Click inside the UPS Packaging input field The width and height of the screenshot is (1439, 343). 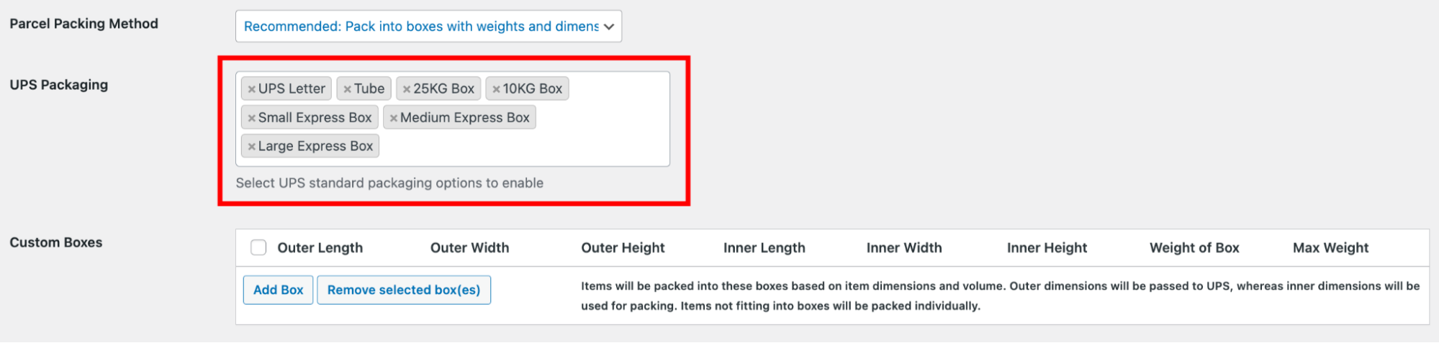(x=518, y=147)
